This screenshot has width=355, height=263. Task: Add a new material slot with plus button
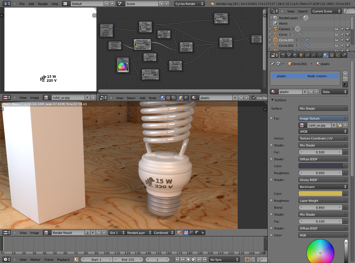[345, 74]
